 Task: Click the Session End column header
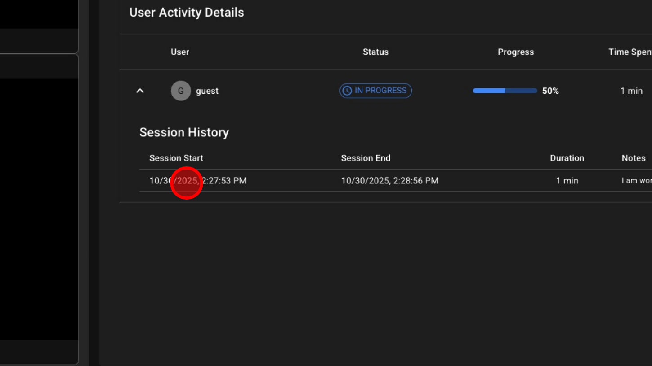pos(366,158)
